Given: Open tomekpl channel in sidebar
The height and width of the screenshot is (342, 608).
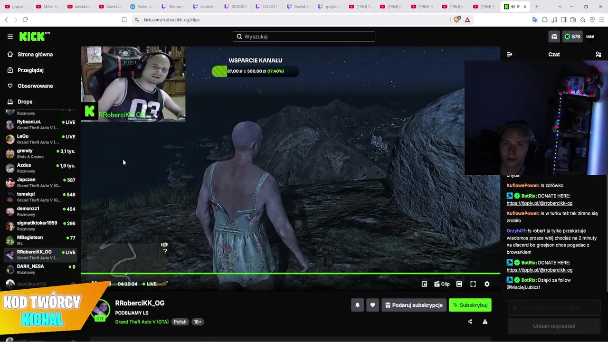Looking at the screenshot, I should coord(40,197).
